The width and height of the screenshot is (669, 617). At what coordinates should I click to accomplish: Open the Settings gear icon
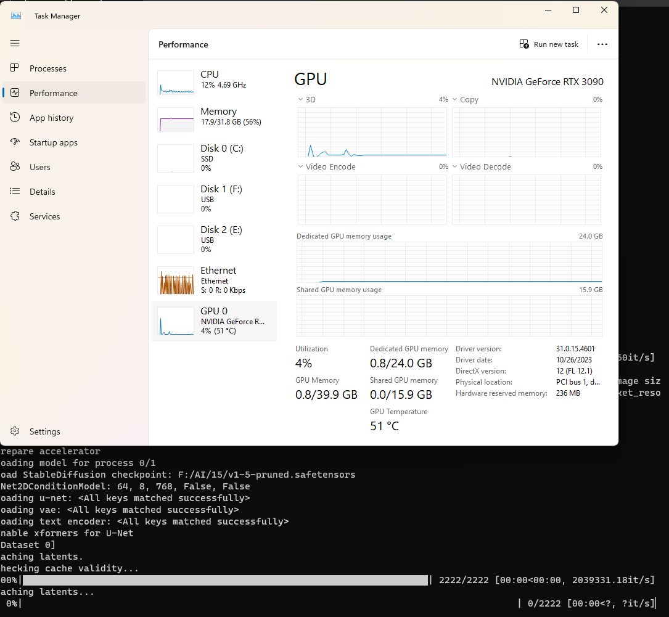(15, 431)
